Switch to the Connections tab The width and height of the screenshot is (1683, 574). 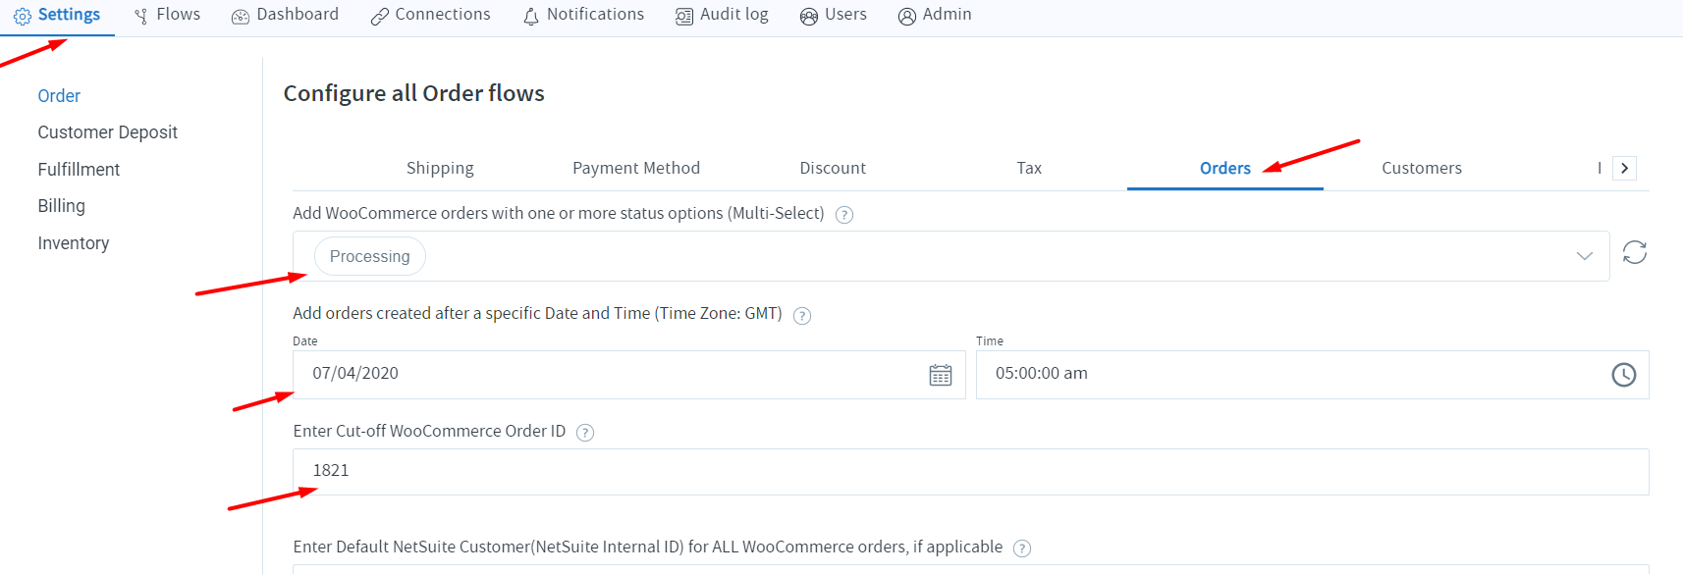(430, 15)
